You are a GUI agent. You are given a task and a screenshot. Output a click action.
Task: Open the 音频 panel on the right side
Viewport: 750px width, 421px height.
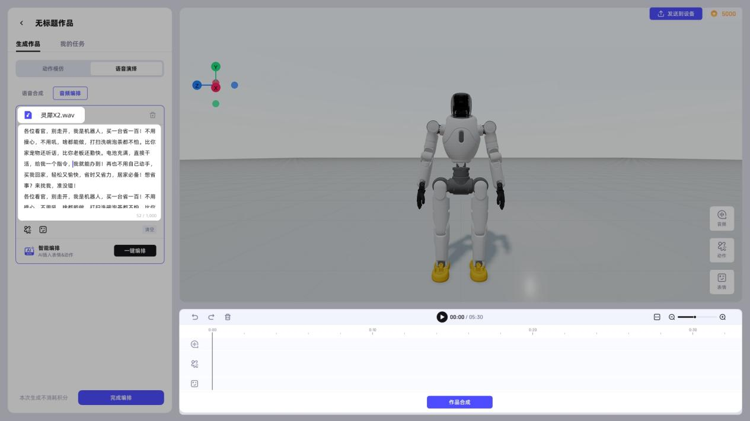point(722,218)
